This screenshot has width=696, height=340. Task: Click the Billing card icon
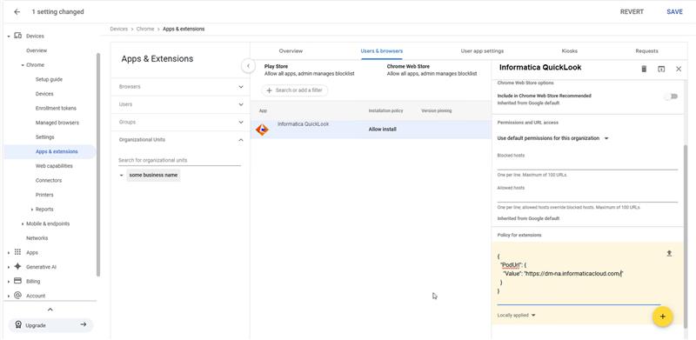[x=17, y=281]
